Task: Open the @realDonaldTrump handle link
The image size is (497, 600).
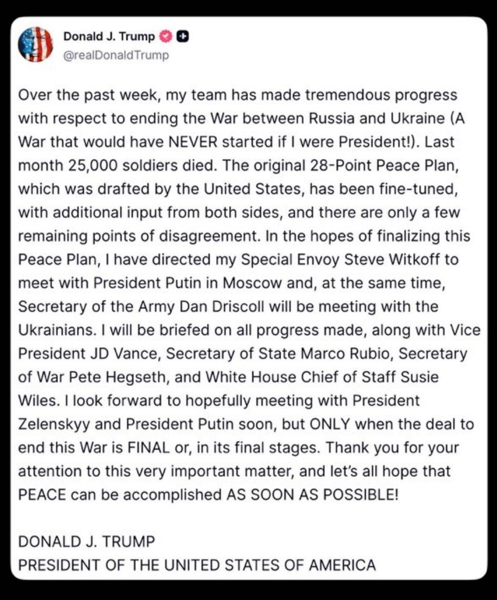Action: pos(116,55)
